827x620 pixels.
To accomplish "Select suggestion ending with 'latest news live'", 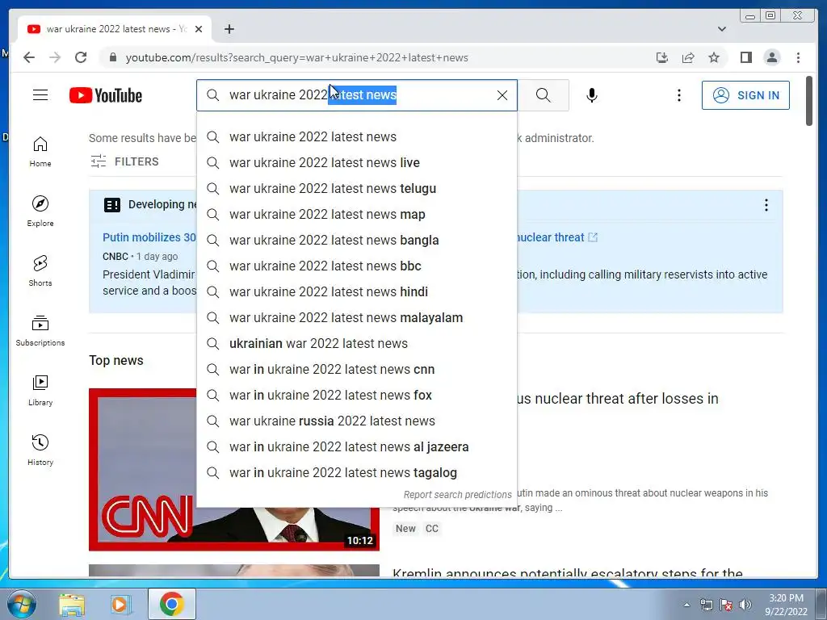I will pos(356,162).
